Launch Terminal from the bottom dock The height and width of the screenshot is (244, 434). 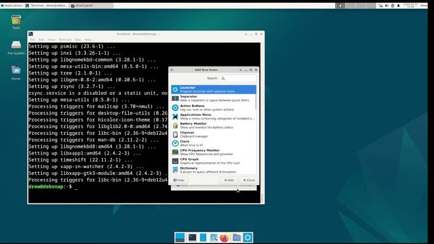pos(193,237)
